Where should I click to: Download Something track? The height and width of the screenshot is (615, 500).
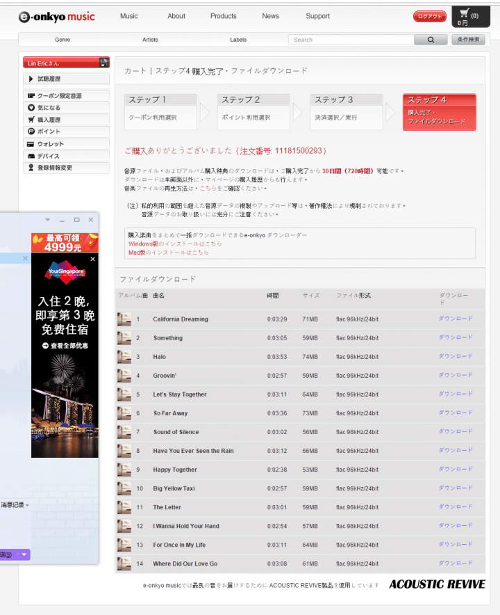456,337
